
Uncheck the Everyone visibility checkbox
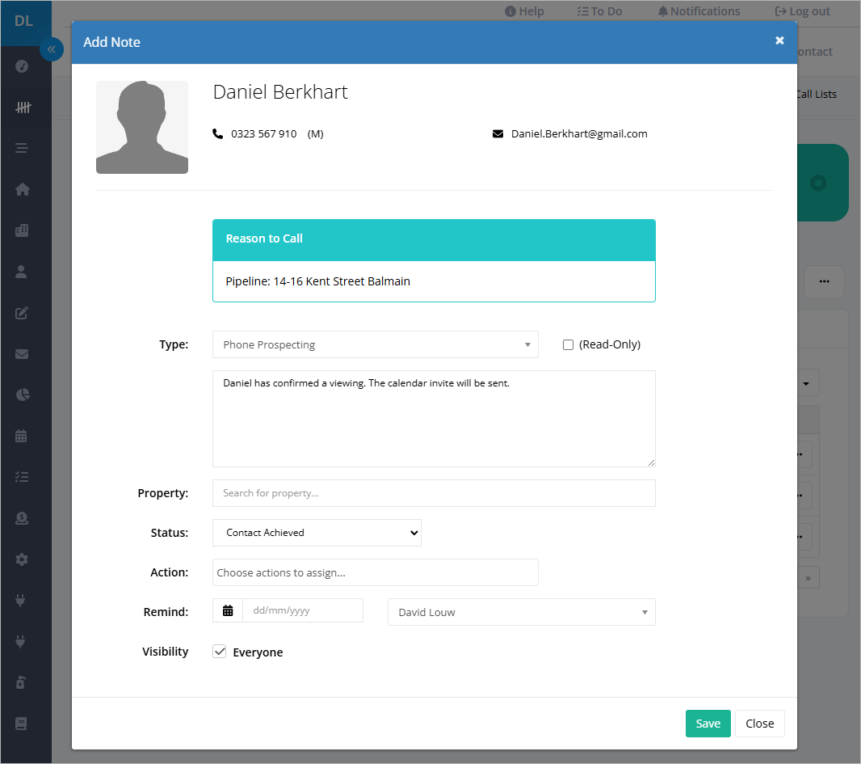(219, 652)
